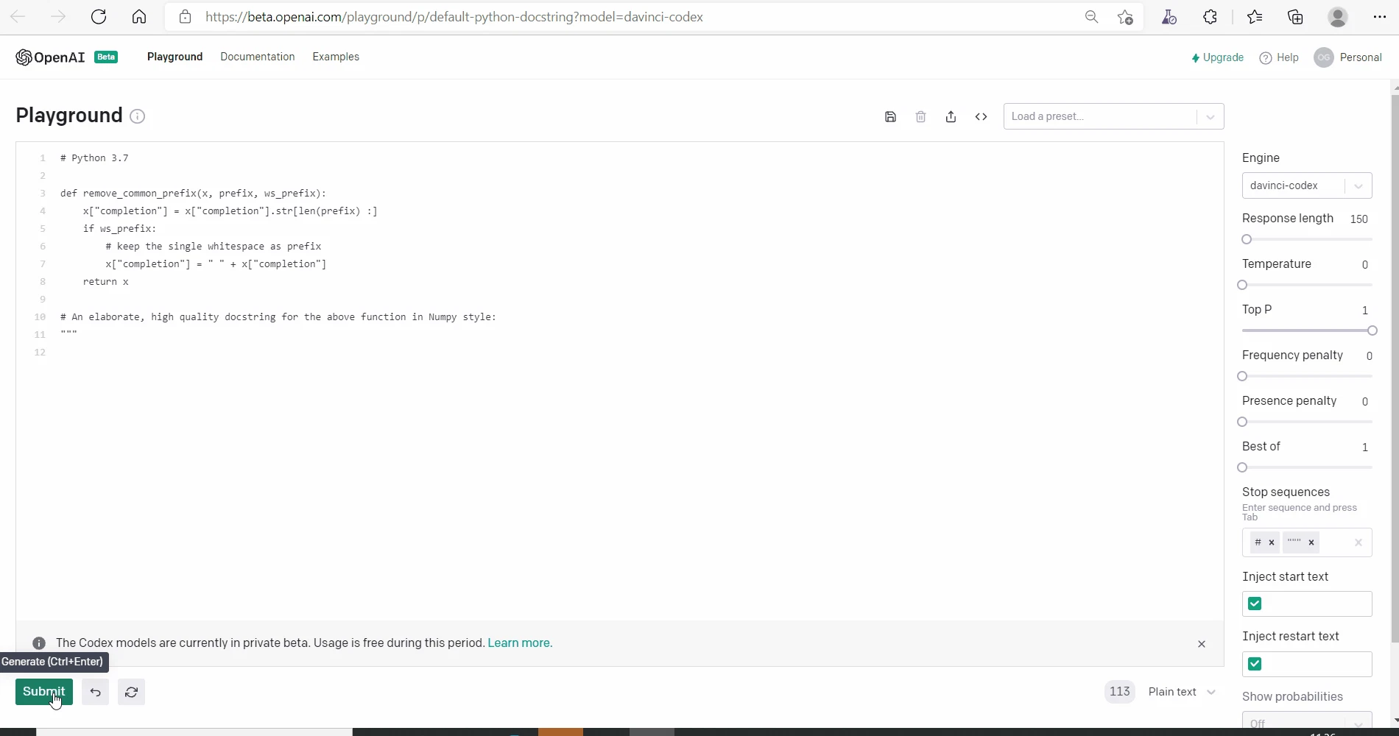Open browser extensions icon
This screenshot has height=736, width=1399.
[1210, 17]
